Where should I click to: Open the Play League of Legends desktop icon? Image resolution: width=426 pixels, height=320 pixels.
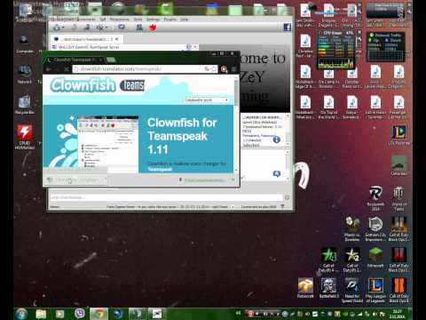[x=375, y=290]
